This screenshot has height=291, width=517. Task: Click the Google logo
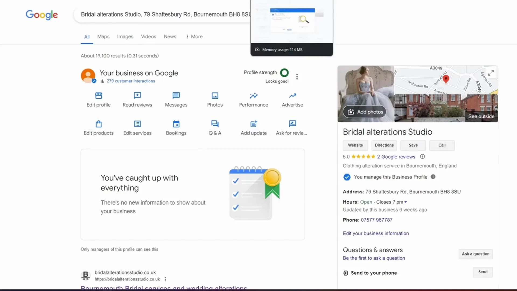click(42, 15)
